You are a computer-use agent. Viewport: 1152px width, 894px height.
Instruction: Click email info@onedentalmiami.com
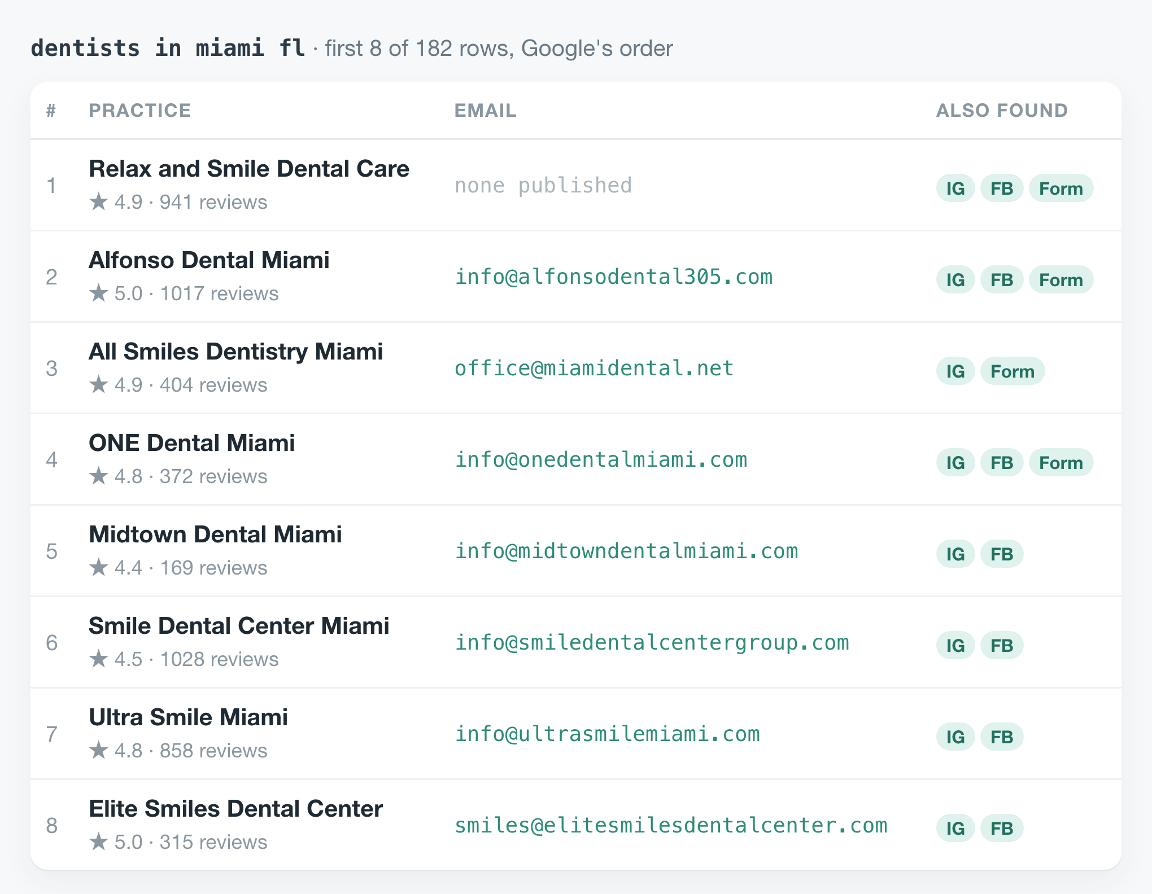(x=601, y=460)
